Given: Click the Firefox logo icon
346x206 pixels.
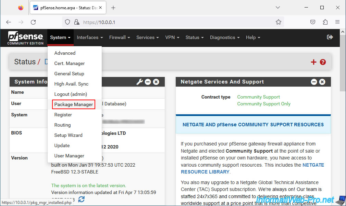Looking at the screenshot, I should (21, 8).
